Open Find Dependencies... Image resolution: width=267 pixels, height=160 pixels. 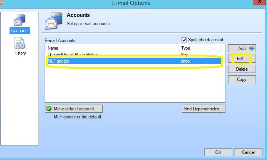204,109
